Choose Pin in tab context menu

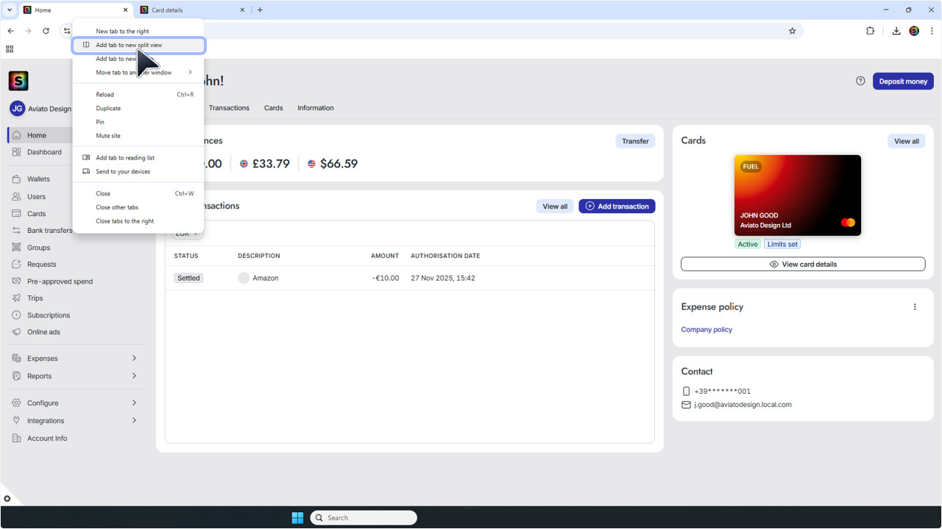(x=138, y=122)
